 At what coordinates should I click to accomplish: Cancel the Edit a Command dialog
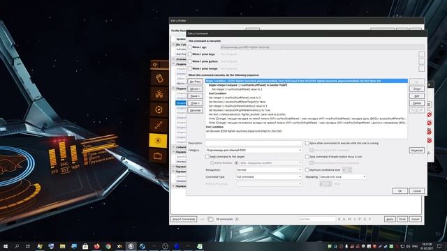[x=417, y=191]
